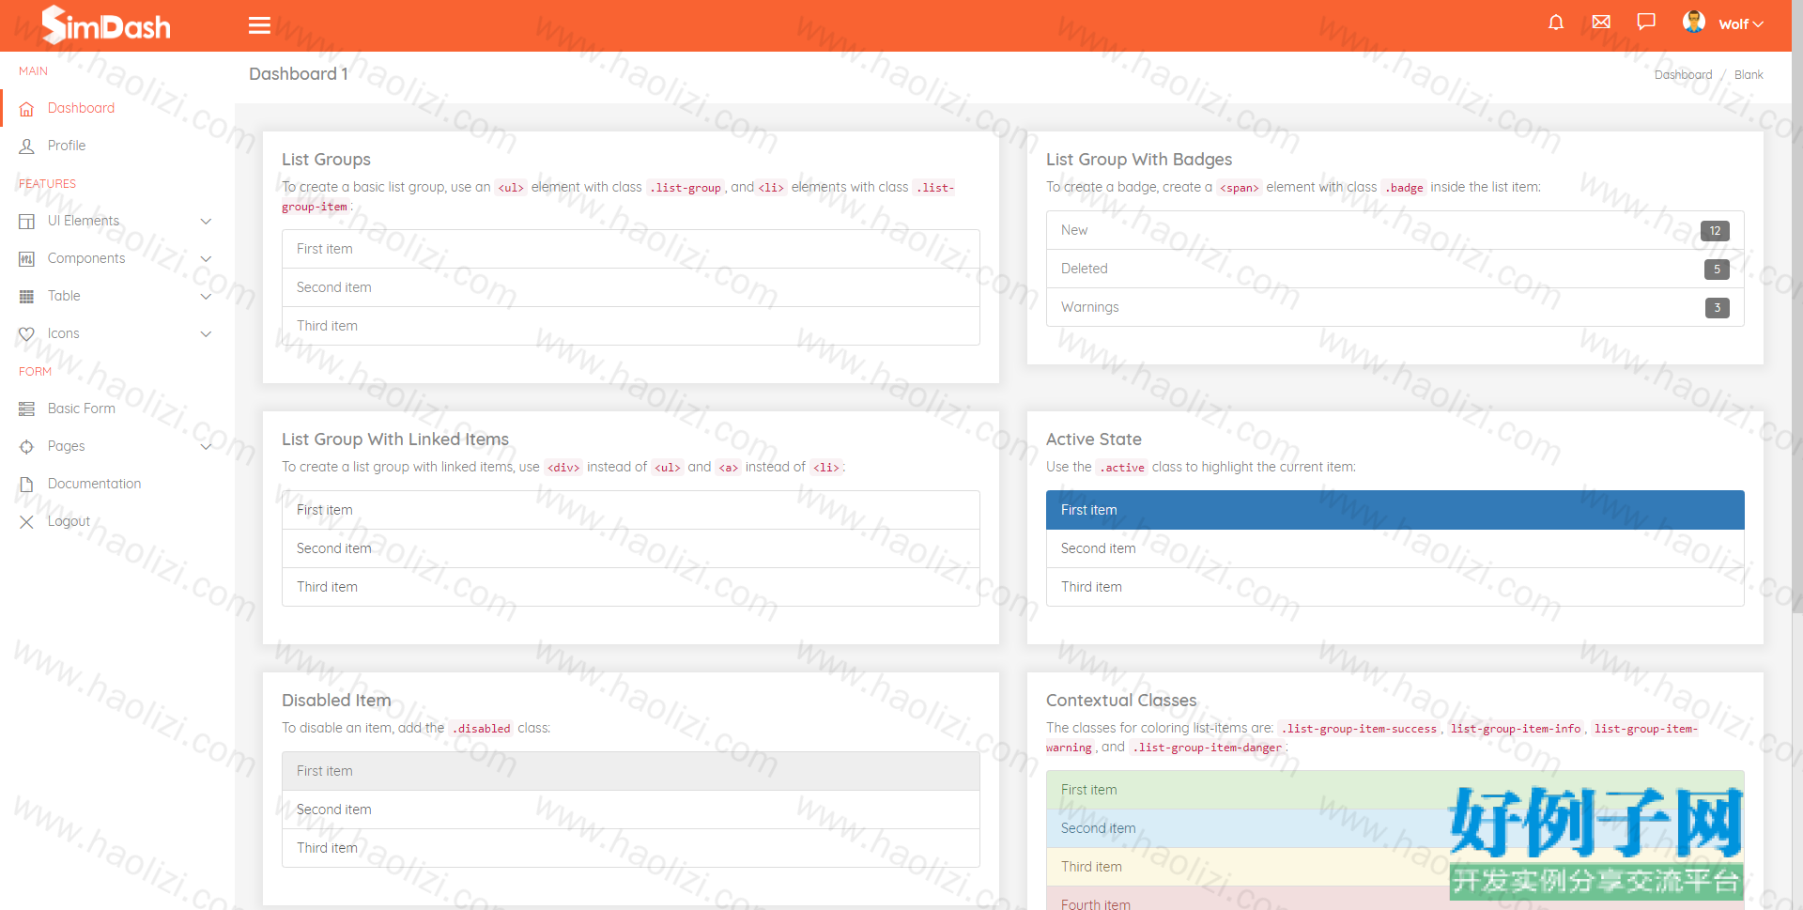Viewport: 1803px width, 910px height.
Task: Click the Dashboard breadcrumb link
Action: pyautogui.click(x=1683, y=75)
